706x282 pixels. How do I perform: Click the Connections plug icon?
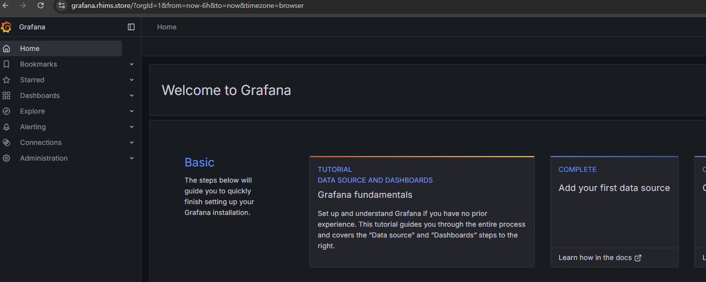click(6, 142)
